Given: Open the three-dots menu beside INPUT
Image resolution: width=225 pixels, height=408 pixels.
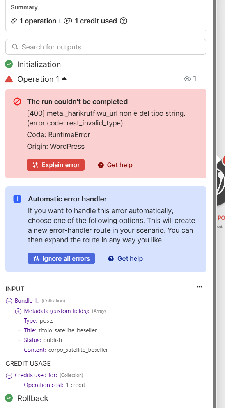Looking at the screenshot, I should 200,287.
